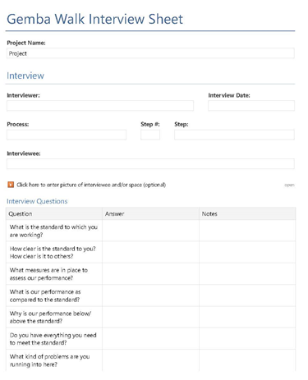308x380 pixels.
Task: Click Answer cell for 'Do you have everything you need'
Action: click(x=150, y=339)
